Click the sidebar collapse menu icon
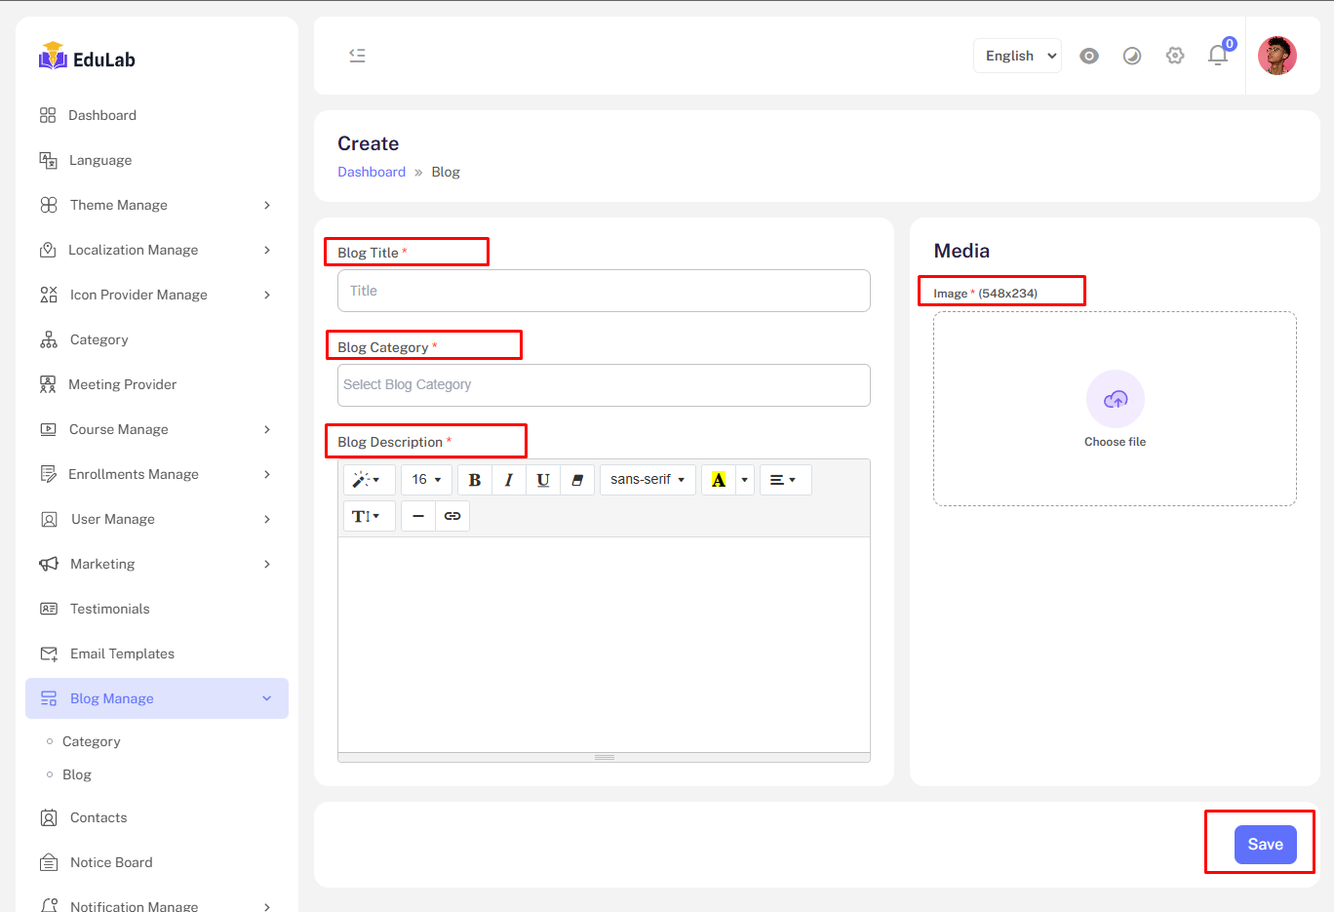 click(357, 56)
